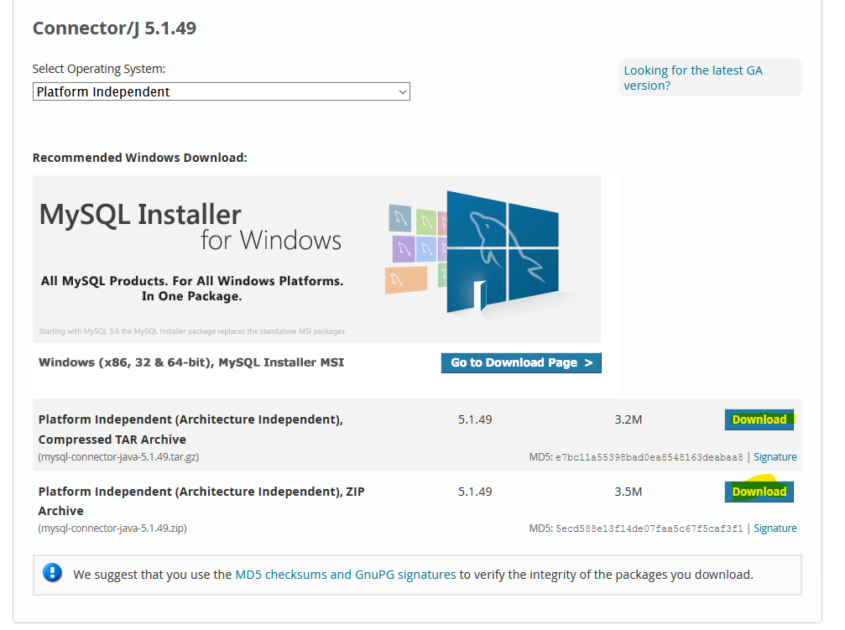Download the ZIP Archive
The image size is (845, 630).
759,492
